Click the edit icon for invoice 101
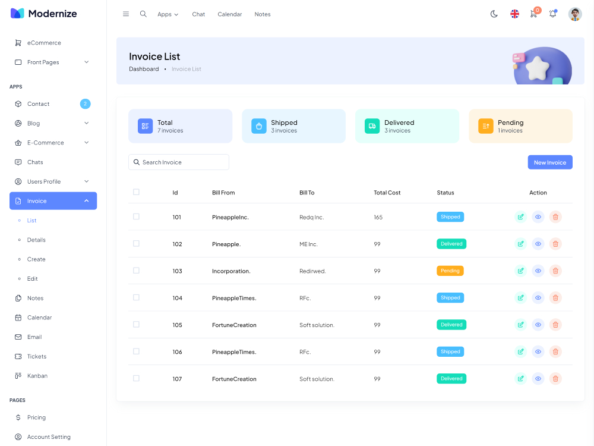Viewport: 594px width, 446px height. 520,217
